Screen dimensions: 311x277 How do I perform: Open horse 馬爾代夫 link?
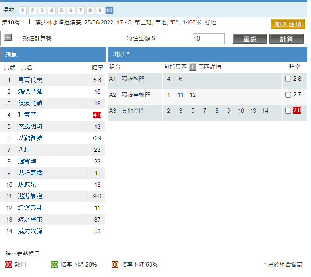(x=30, y=80)
